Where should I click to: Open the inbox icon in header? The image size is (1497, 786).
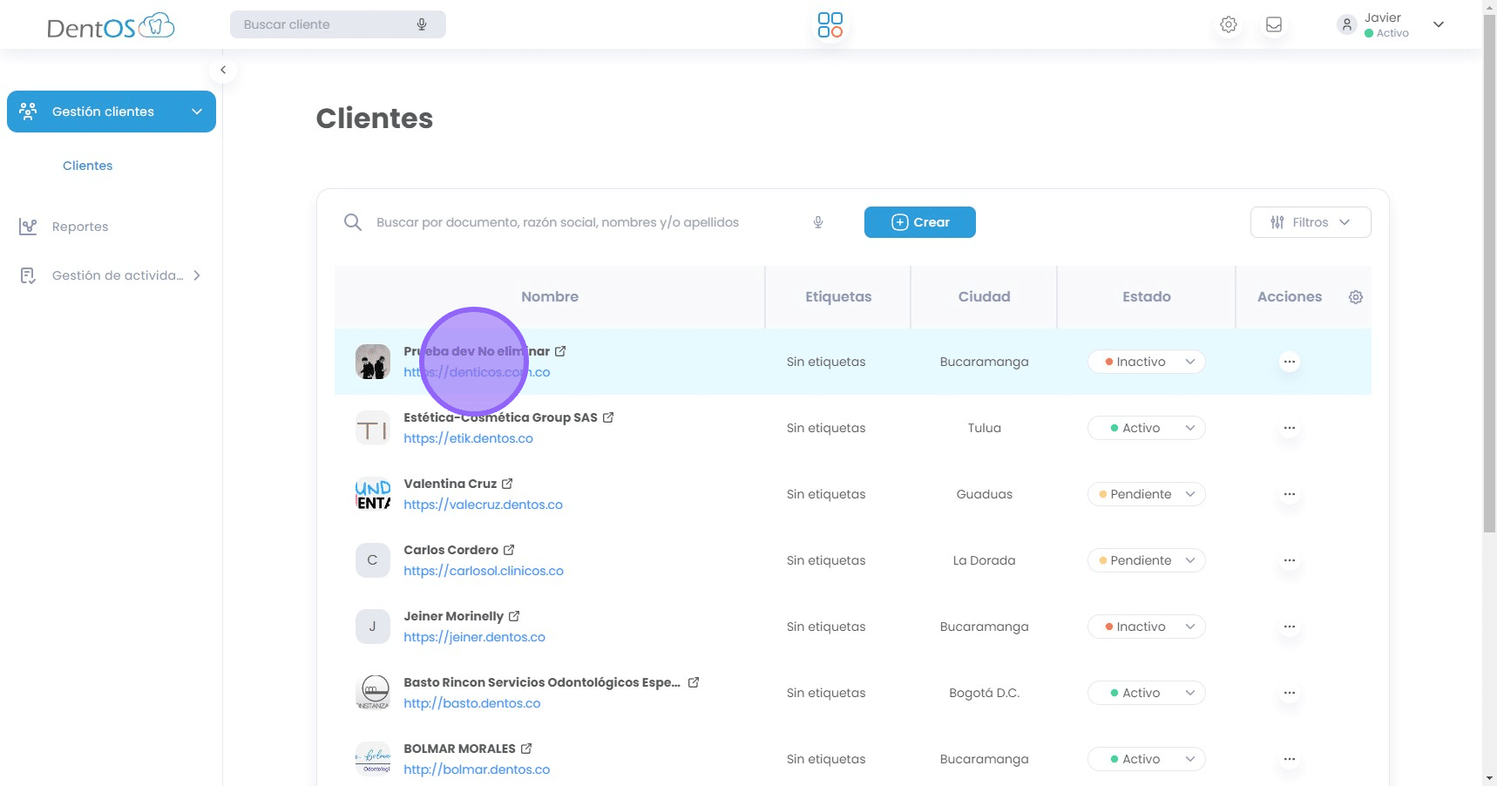(1273, 25)
